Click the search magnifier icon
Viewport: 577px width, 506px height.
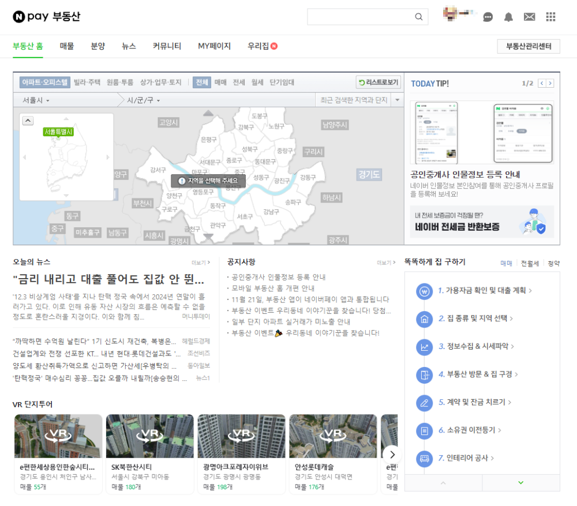(x=419, y=17)
